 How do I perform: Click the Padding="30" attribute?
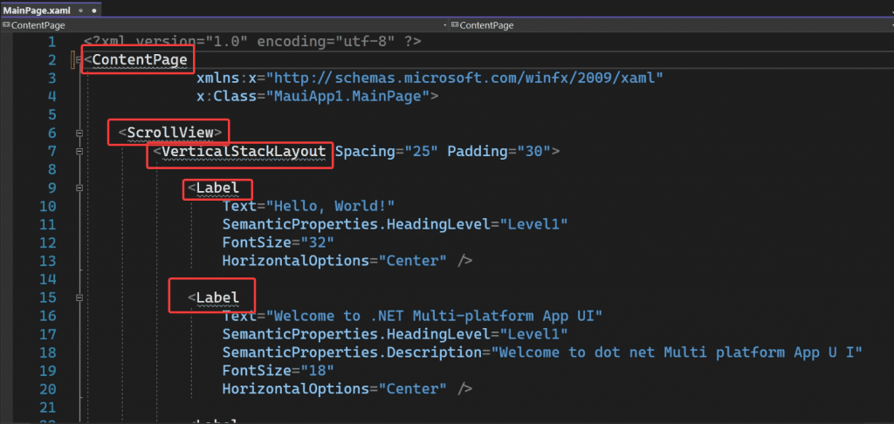[x=499, y=152]
